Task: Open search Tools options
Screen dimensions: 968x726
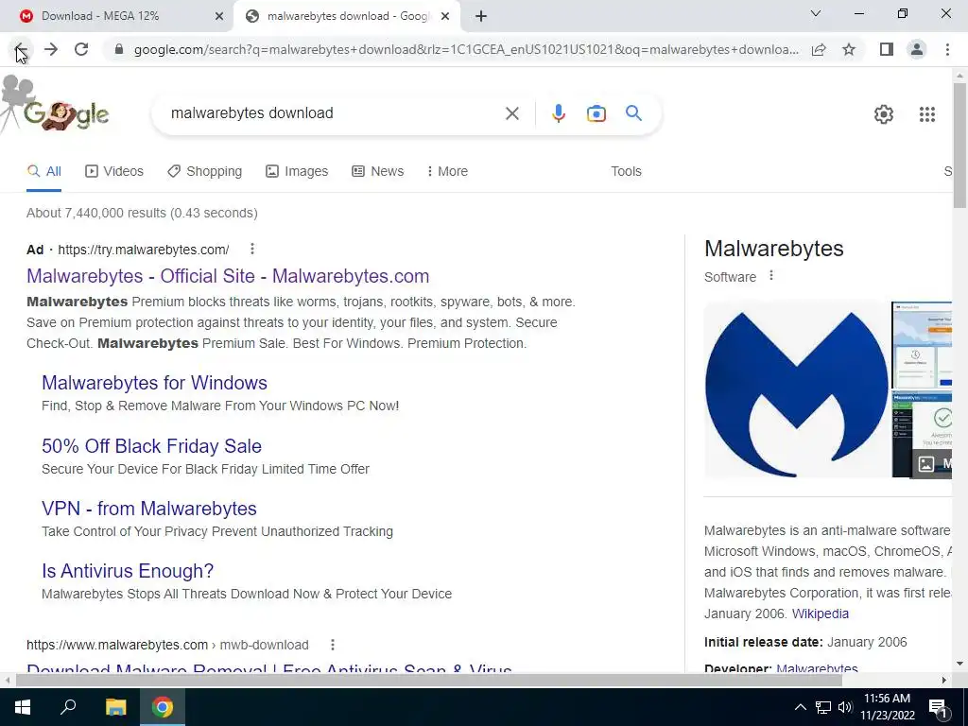Action: point(626,171)
